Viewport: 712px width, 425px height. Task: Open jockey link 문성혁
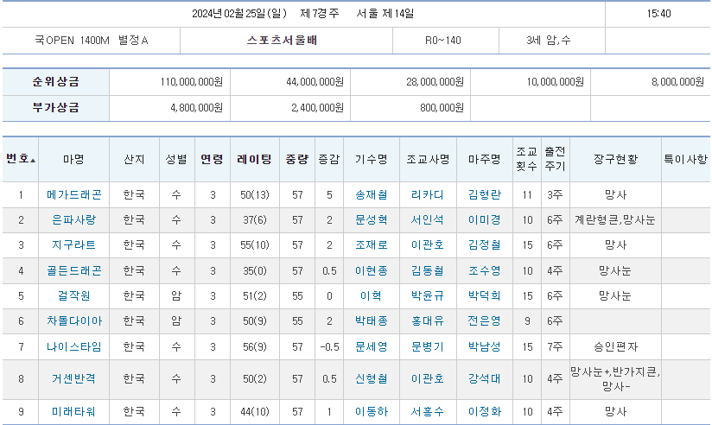click(372, 219)
